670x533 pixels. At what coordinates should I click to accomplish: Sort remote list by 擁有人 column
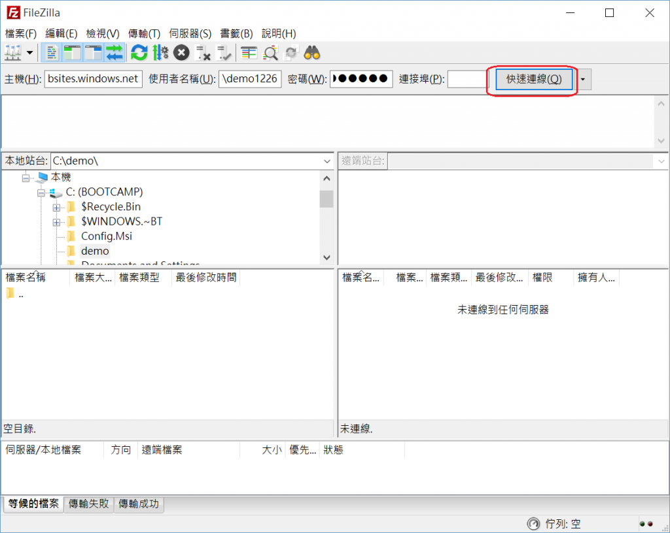pos(596,278)
